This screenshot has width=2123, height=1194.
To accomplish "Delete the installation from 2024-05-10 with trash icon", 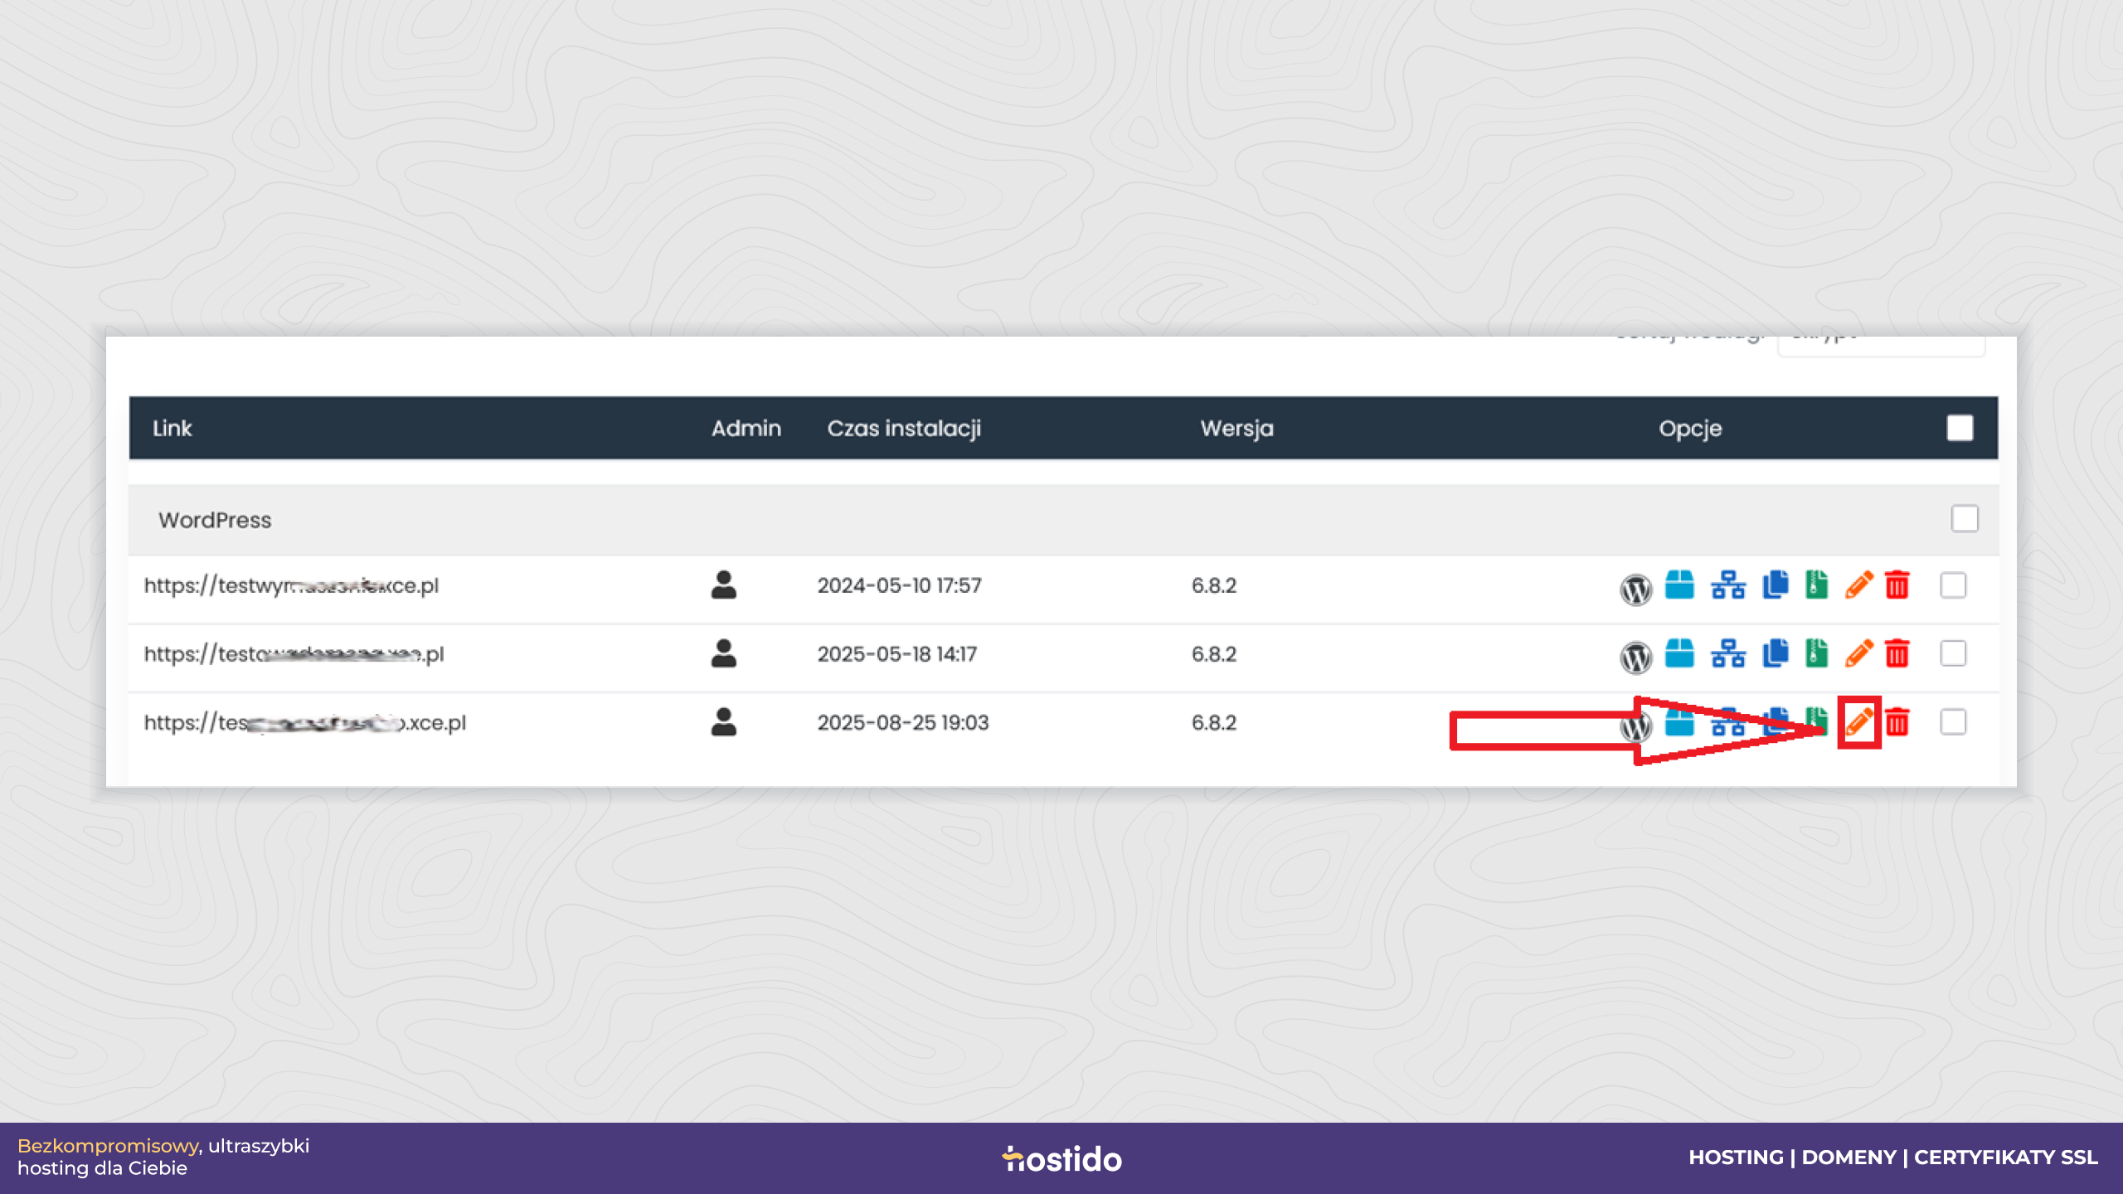I will 1897,585.
